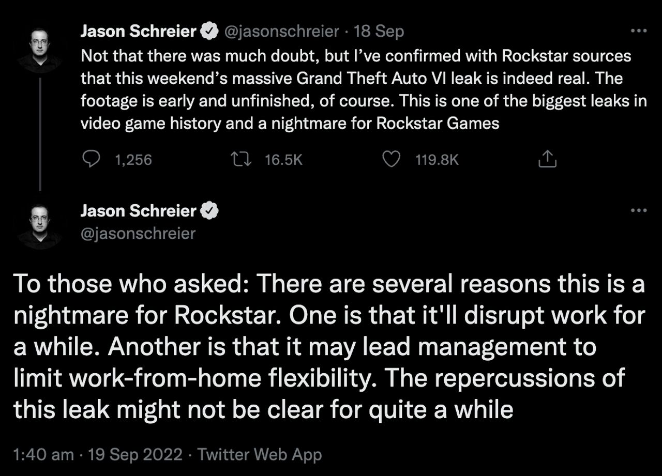The height and width of the screenshot is (476, 662).
Task: Open the top tweet via its 18 Sep date
Action: coord(379,32)
